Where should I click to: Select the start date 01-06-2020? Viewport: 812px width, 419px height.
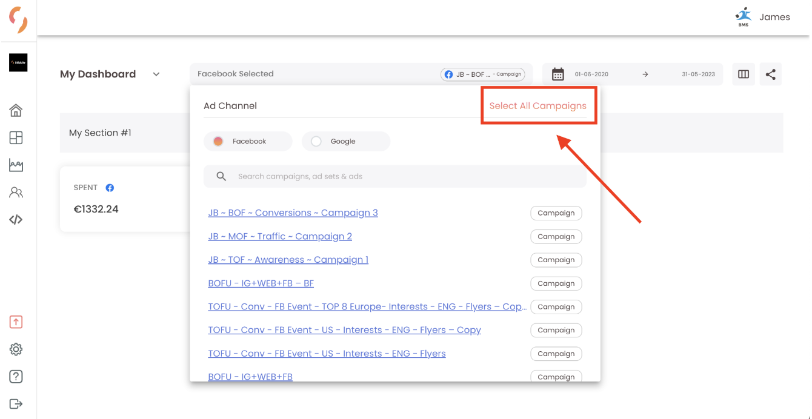pos(592,74)
